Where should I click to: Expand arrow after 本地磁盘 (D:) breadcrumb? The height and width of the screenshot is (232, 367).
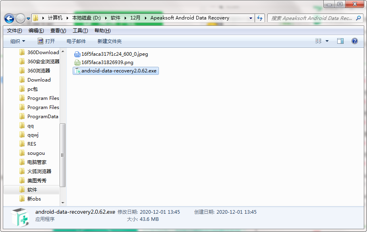pyautogui.click(x=106, y=18)
